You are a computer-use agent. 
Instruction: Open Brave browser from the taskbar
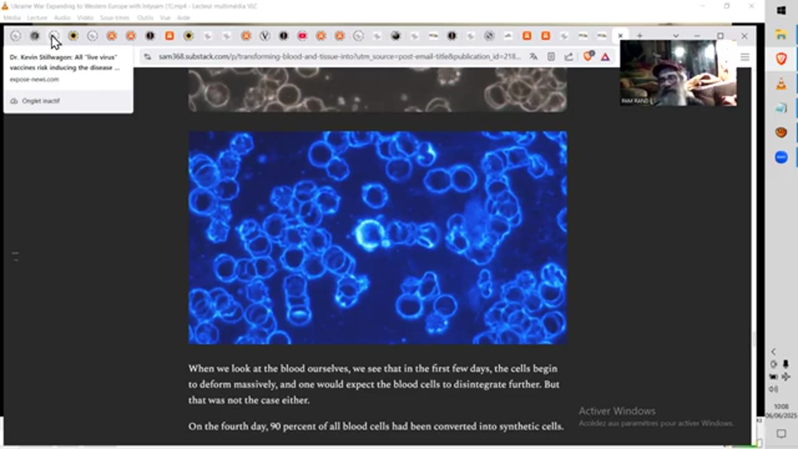(781, 59)
